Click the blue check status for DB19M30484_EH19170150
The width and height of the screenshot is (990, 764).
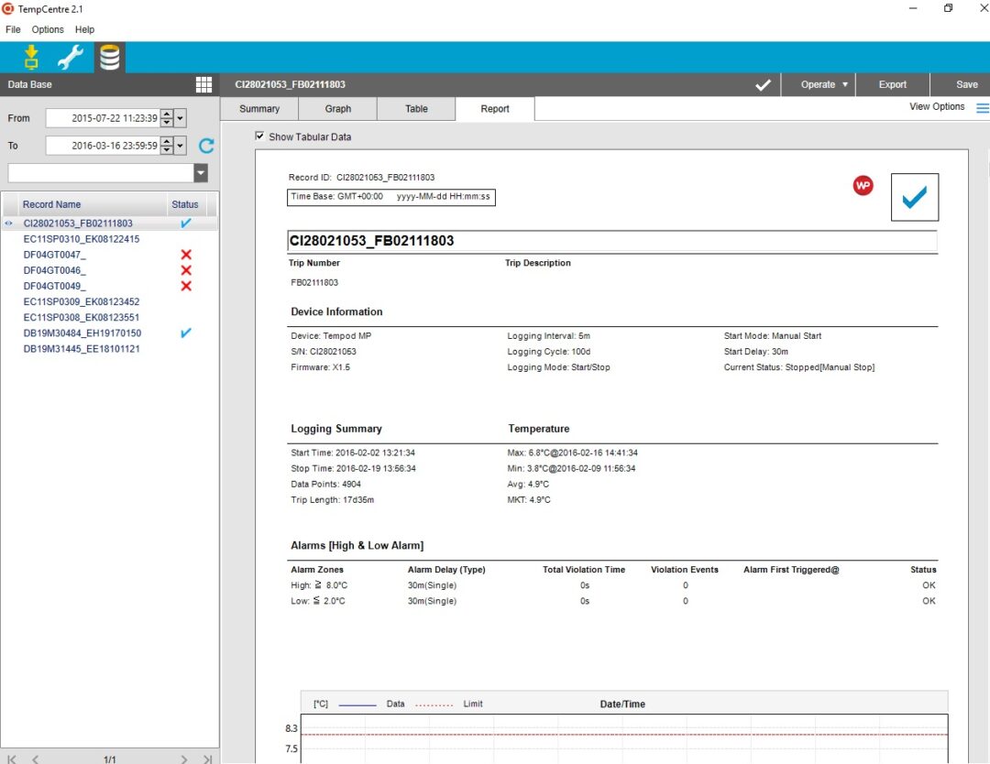[186, 333]
